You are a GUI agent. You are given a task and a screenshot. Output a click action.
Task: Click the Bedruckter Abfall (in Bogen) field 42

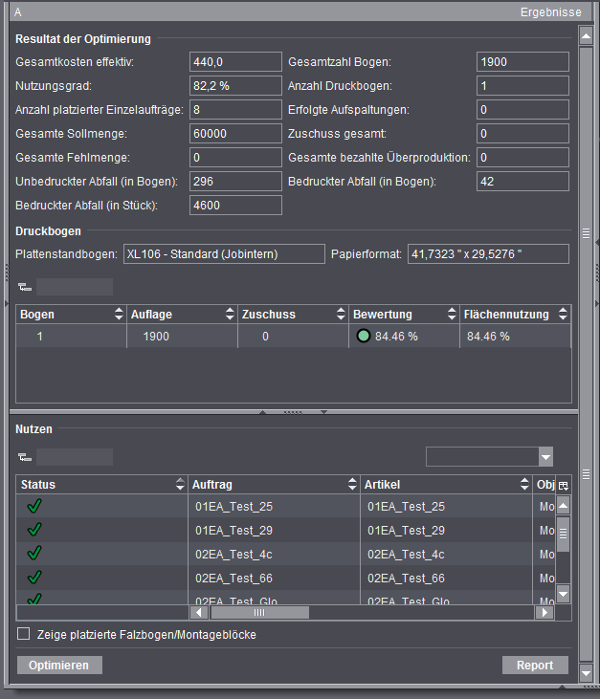pyautogui.click(x=522, y=181)
